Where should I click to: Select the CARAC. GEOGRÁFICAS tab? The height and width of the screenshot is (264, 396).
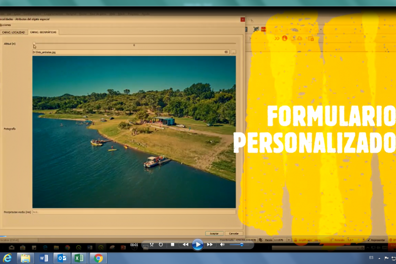(43, 32)
